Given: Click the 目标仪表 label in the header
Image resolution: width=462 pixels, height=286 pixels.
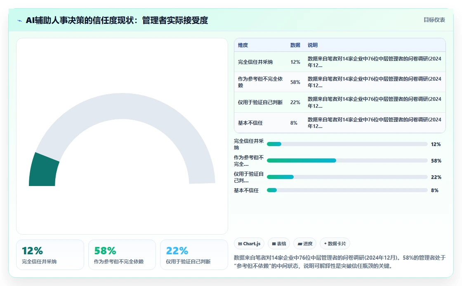Looking at the screenshot, I should [x=434, y=20].
